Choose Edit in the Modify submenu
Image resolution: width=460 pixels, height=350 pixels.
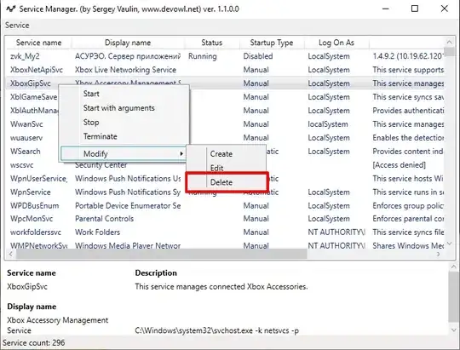point(217,168)
